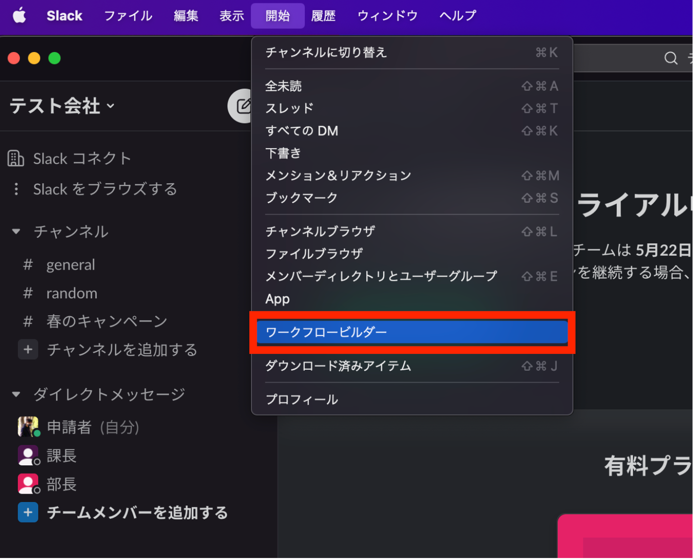Select チャンネルに切り替え menu item
The height and width of the screenshot is (559, 693).
tap(412, 53)
